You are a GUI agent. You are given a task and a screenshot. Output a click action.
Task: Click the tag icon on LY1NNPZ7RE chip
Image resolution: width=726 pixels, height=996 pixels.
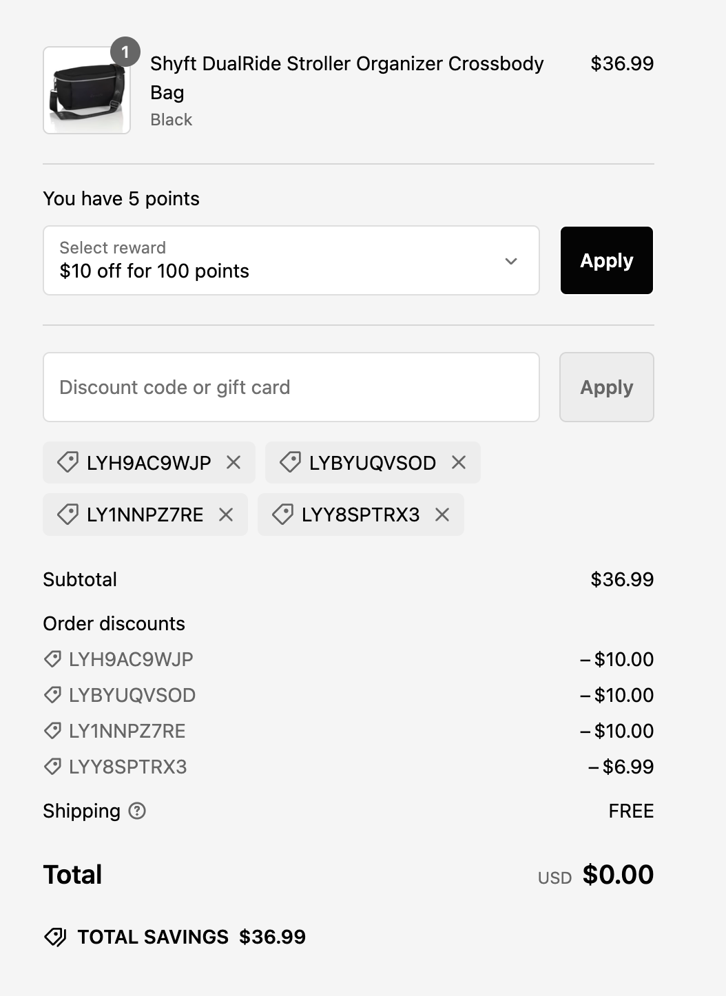(67, 515)
